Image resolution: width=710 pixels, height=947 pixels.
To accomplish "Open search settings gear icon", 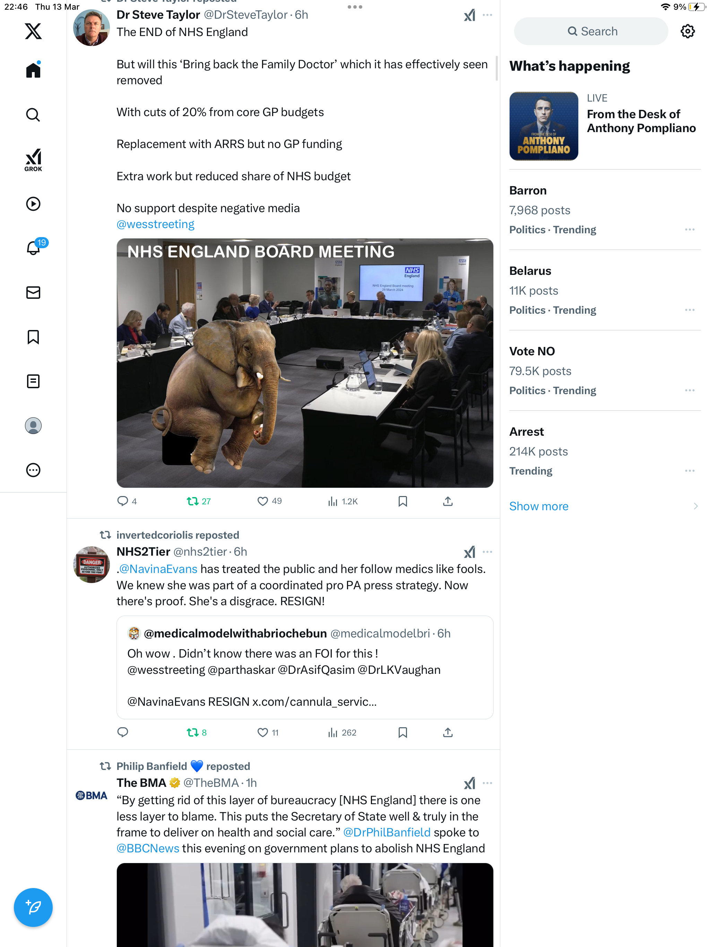I will coord(687,31).
